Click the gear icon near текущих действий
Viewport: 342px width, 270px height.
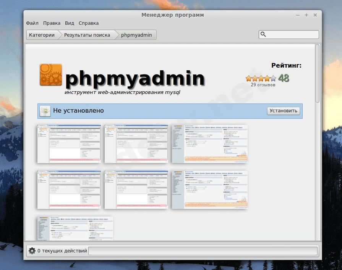(x=31, y=251)
